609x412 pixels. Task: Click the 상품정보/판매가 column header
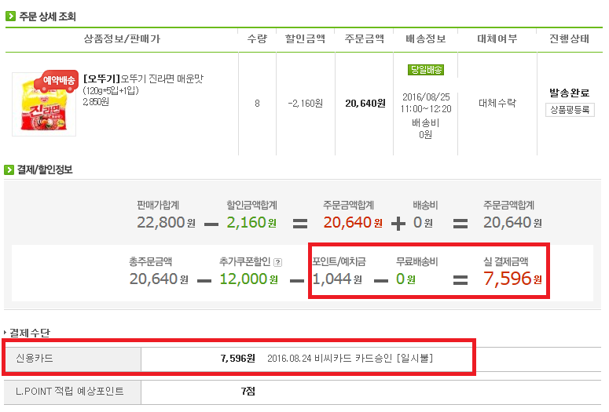coord(122,38)
